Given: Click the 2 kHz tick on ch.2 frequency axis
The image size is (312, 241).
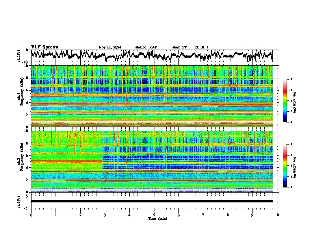Looking at the screenshot, I should click(28, 180).
